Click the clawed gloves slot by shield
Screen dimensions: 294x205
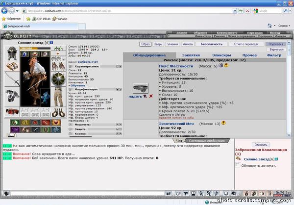(x=58, y=66)
